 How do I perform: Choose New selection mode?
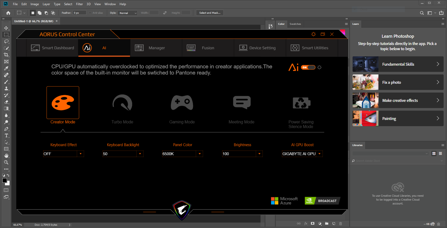tap(33, 13)
